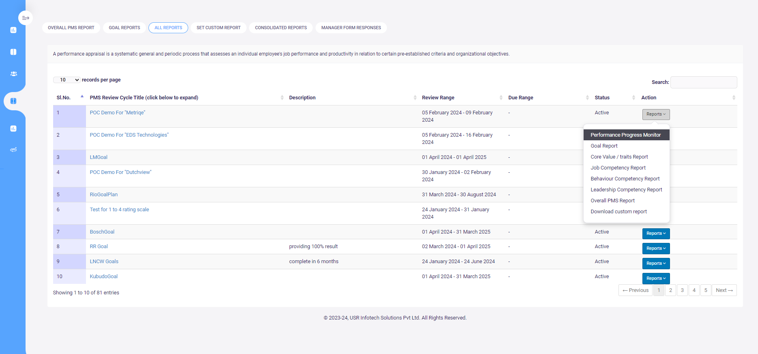Image resolution: width=758 pixels, height=354 pixels.
Task: Expand the sidebar with the arrow toggle icon
Action: pyautogui.click(x=26, y=18)
